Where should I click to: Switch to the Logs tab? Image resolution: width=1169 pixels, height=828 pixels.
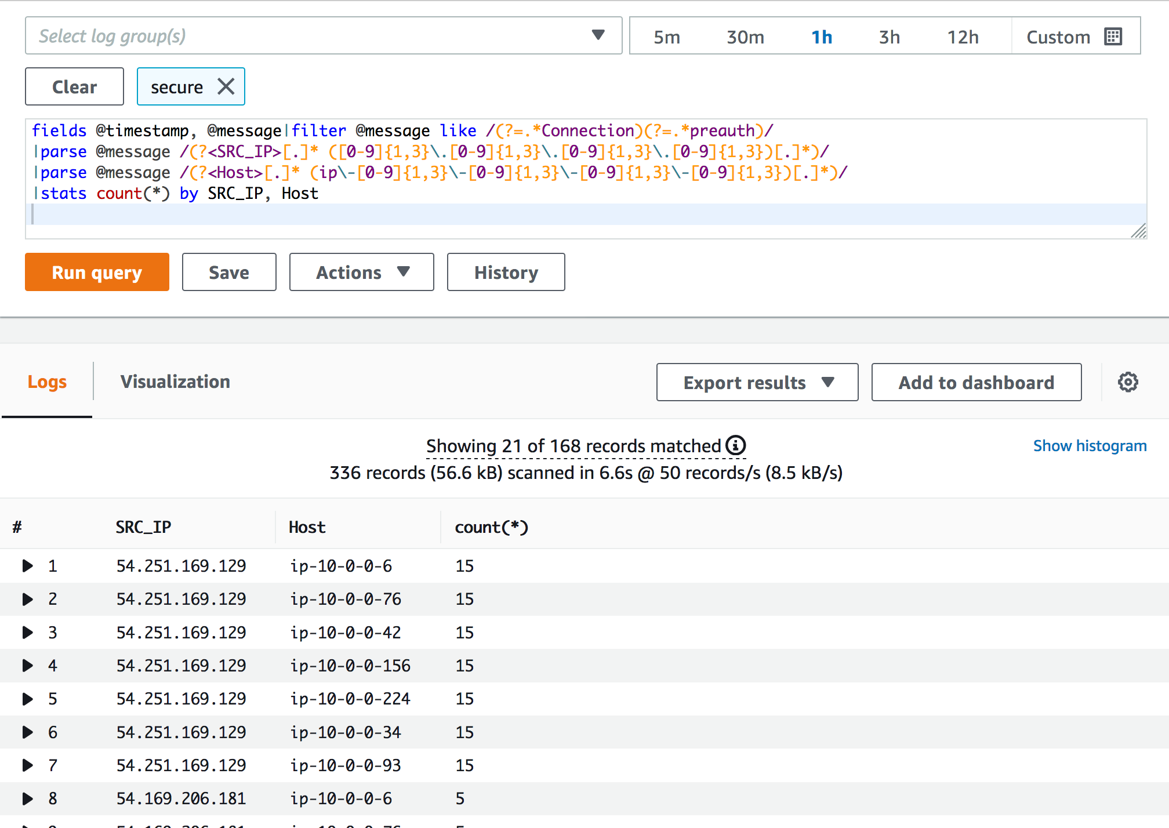click(x=47, y=382)
